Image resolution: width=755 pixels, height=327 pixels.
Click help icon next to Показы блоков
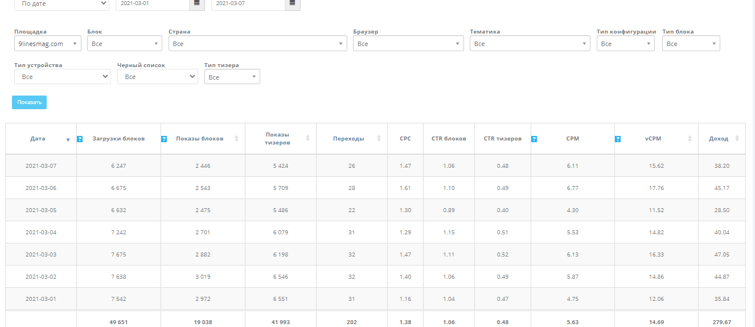coord(164,139)
